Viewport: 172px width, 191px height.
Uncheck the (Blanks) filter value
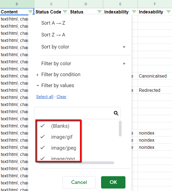pos(42,126)
